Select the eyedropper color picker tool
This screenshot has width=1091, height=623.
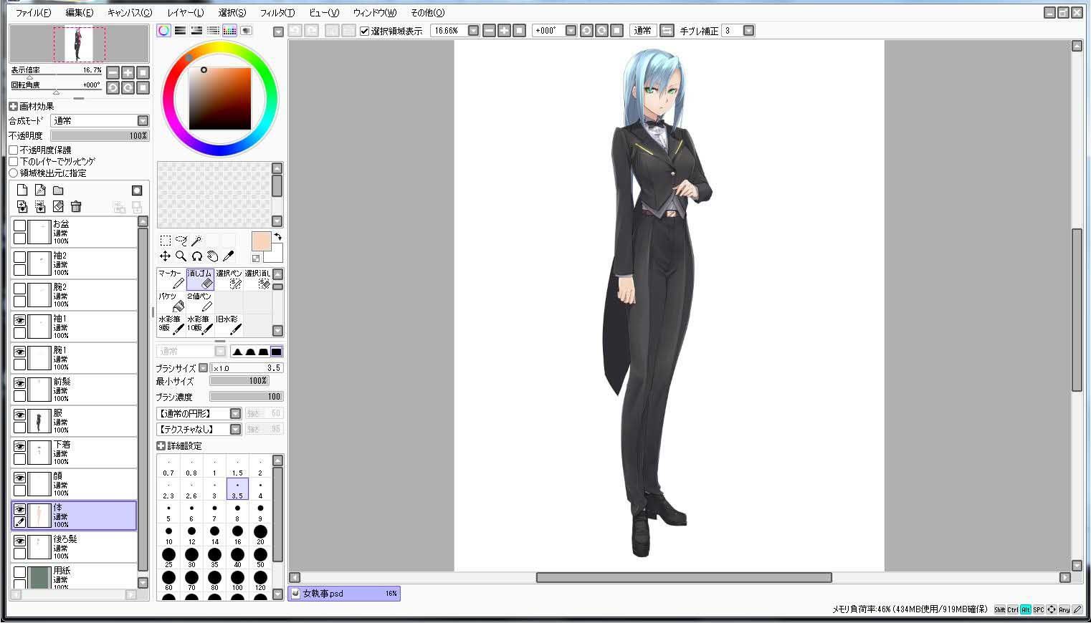tap(228, 256)
